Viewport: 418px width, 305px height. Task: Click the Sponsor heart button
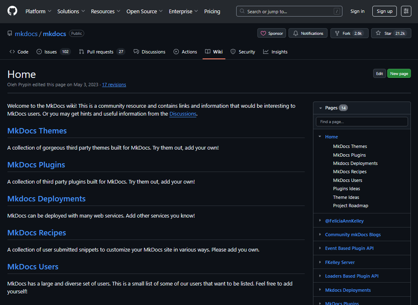pos(272,34)
